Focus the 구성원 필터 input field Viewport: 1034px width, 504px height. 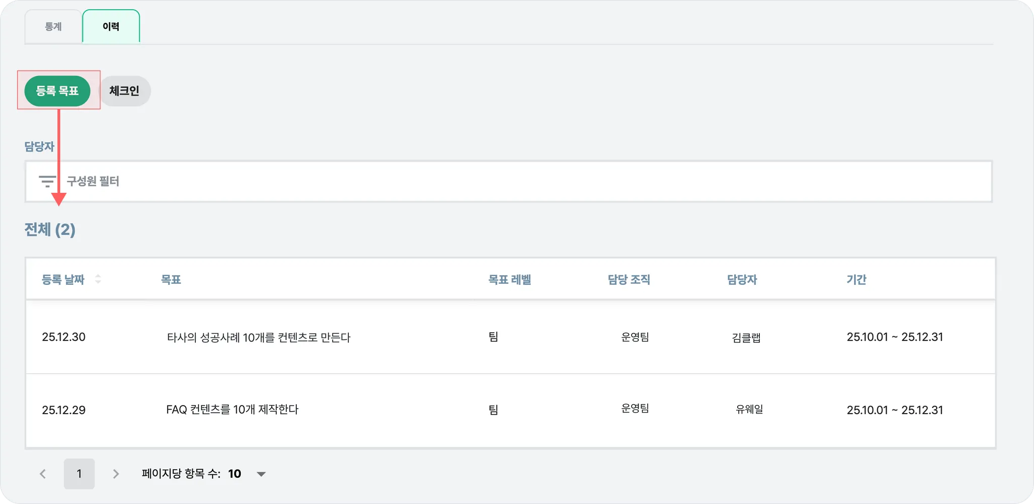point(505,181)
